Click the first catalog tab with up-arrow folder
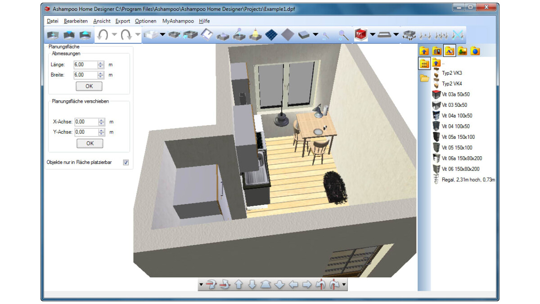This screenshot has height=304, width=540. click(423, 51)
